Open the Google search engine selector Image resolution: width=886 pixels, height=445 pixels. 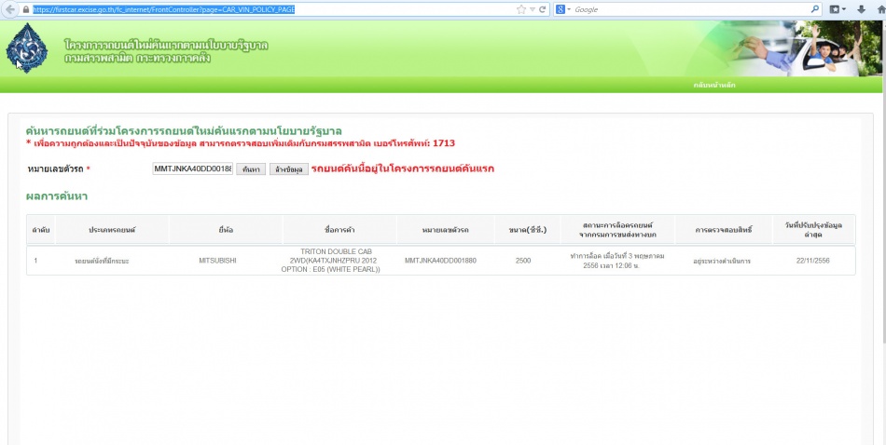(563, 9)
